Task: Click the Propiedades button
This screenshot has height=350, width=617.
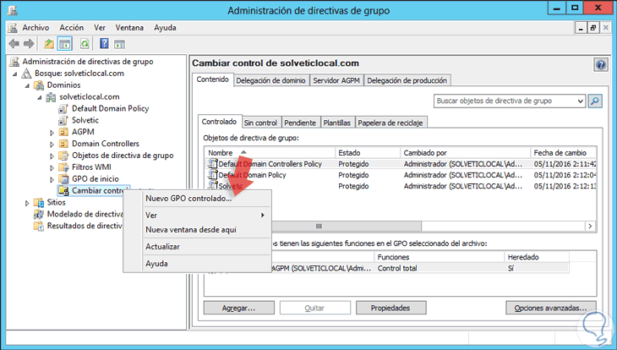Action: tap(390, 309)
